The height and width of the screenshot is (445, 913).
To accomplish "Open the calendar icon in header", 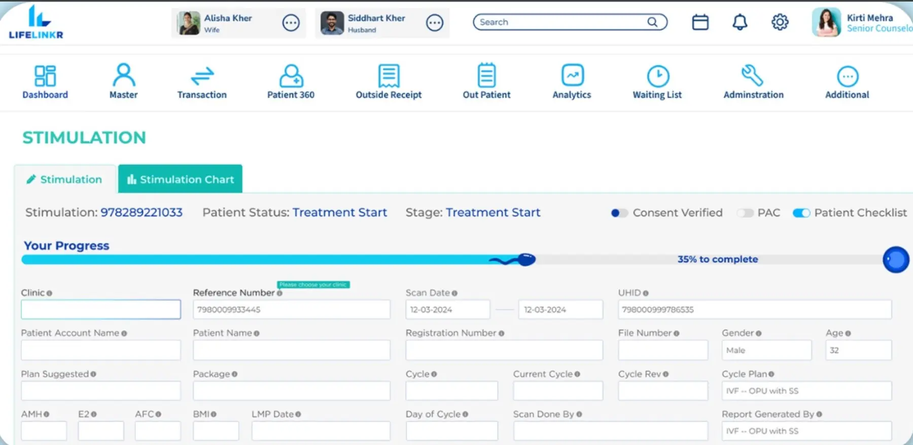I will (x=700, y=22).
